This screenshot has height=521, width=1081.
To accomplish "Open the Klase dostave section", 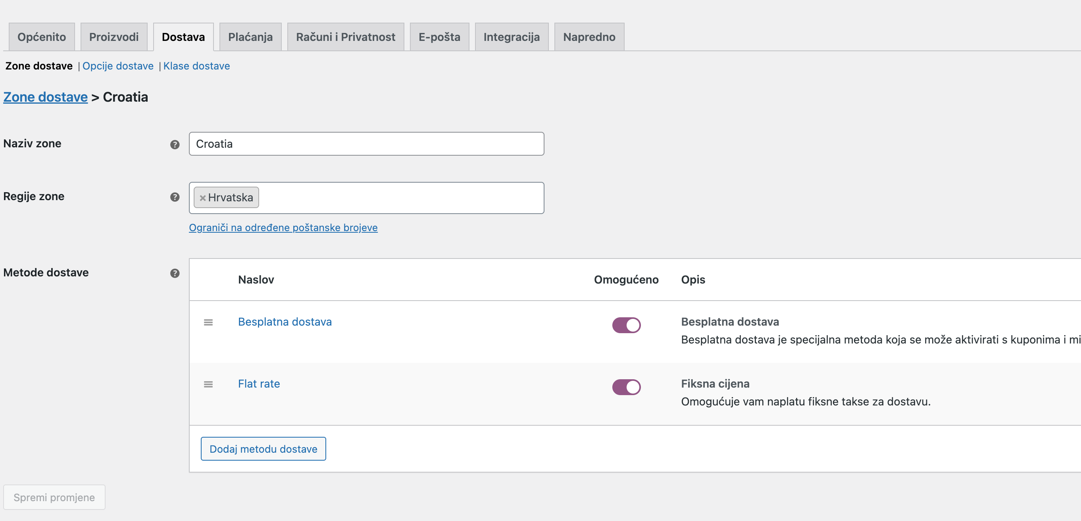I will coord(196,66).
